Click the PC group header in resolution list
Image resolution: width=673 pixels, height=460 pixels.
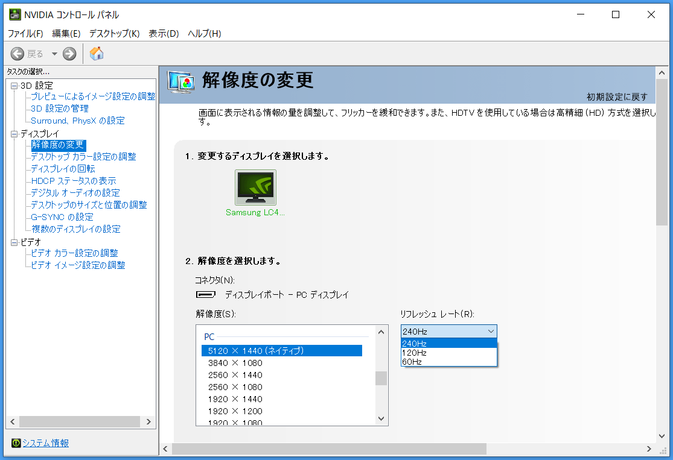tap(209, 337)
